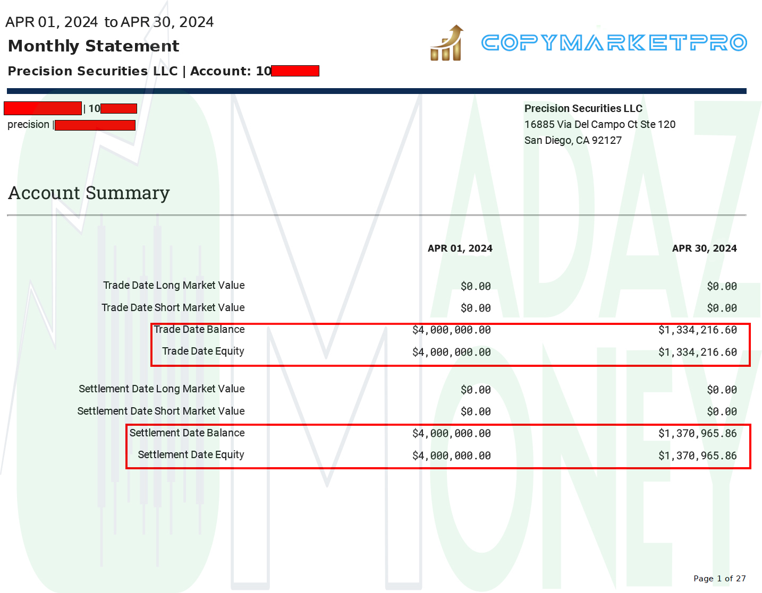
Task: Select Settlement Date Equity APR 30 value $1,370,965.86
Action: 698,456
